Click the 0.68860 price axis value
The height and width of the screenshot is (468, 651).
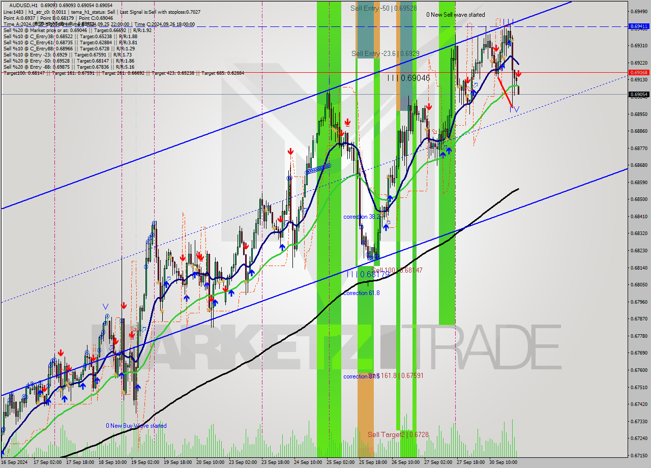pos(639,131)
